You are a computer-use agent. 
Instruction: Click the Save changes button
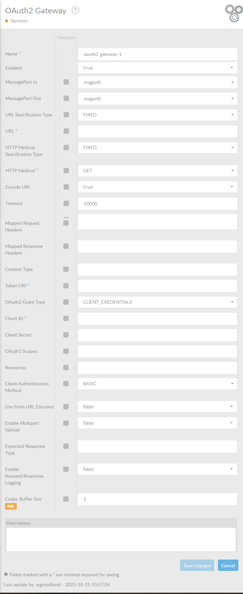coord(197,566)
